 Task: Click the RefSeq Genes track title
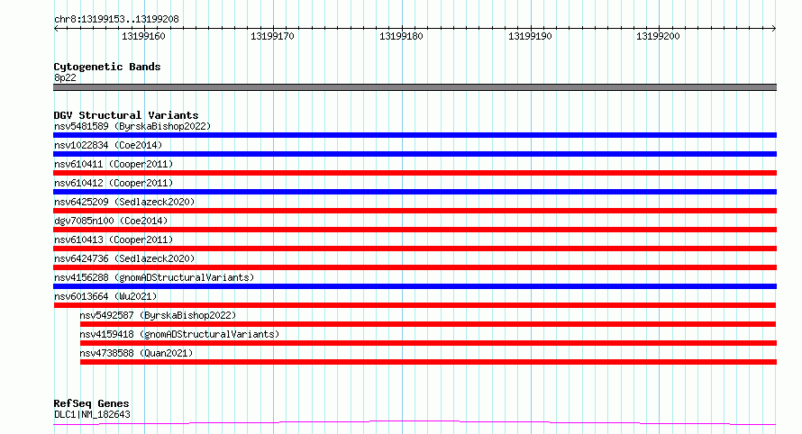(91, 403)
